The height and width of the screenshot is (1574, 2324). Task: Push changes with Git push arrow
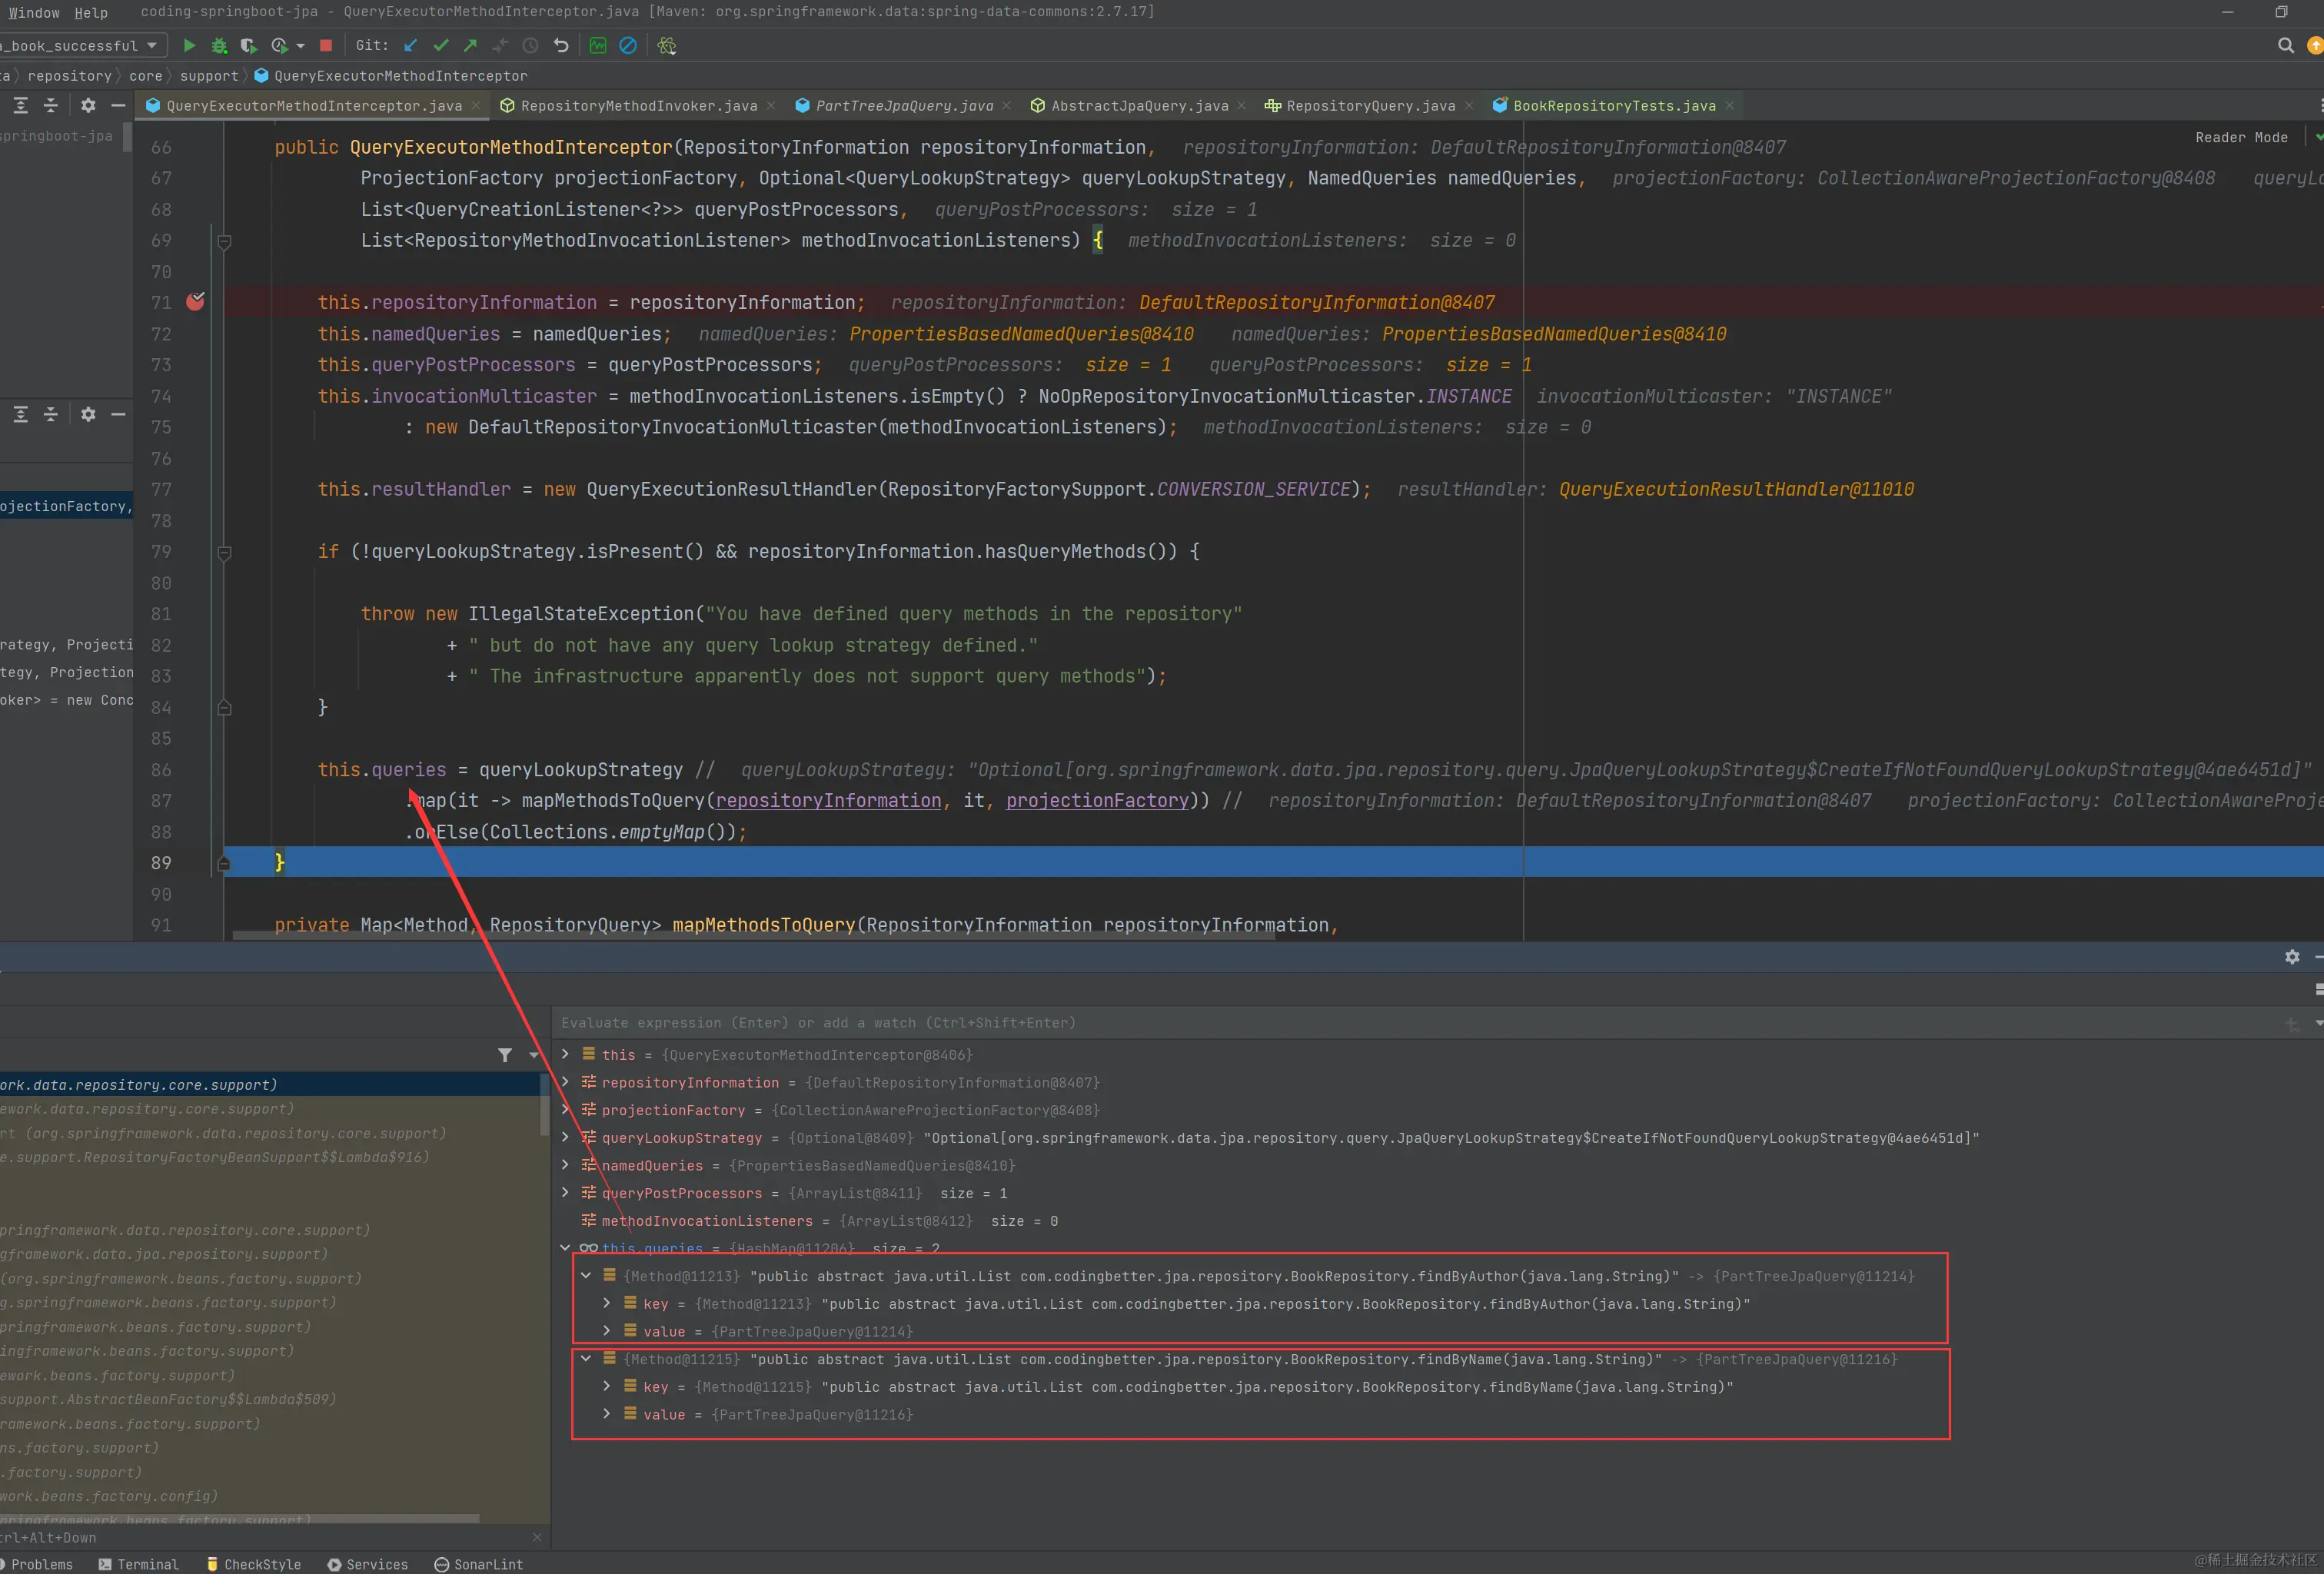[x=470, y=45]
